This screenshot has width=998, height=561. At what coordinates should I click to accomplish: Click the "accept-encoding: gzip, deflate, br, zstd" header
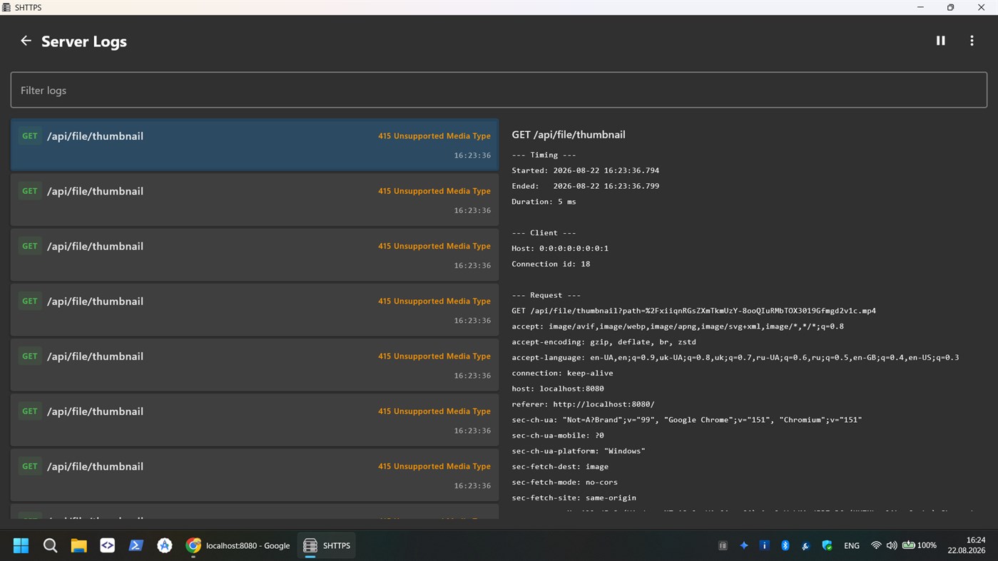coord(604,342)
